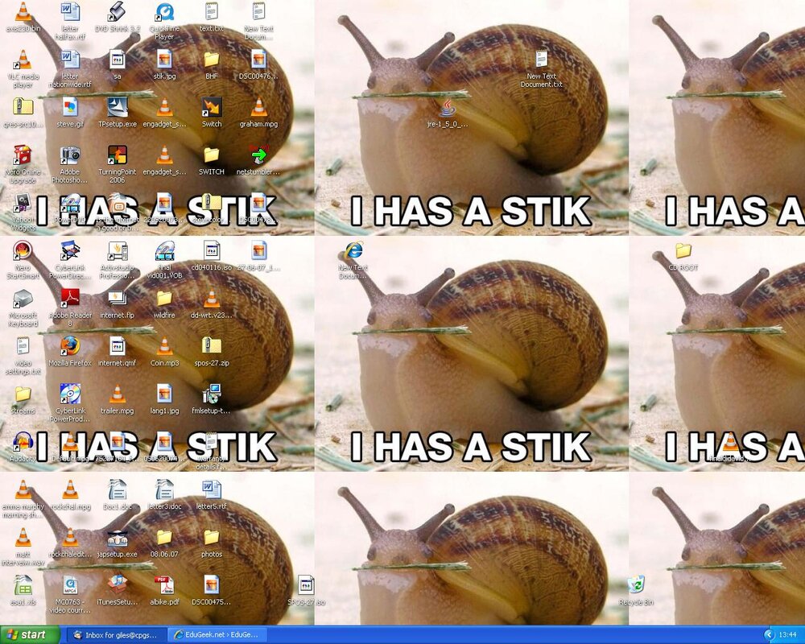Select the Coin.mp3 audio file
This screenshot has height=644, width=805.
pos(164,346)
